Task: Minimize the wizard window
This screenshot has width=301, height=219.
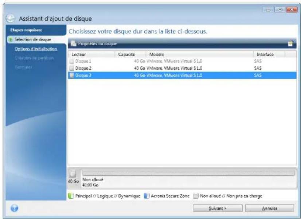Action: 269,9
